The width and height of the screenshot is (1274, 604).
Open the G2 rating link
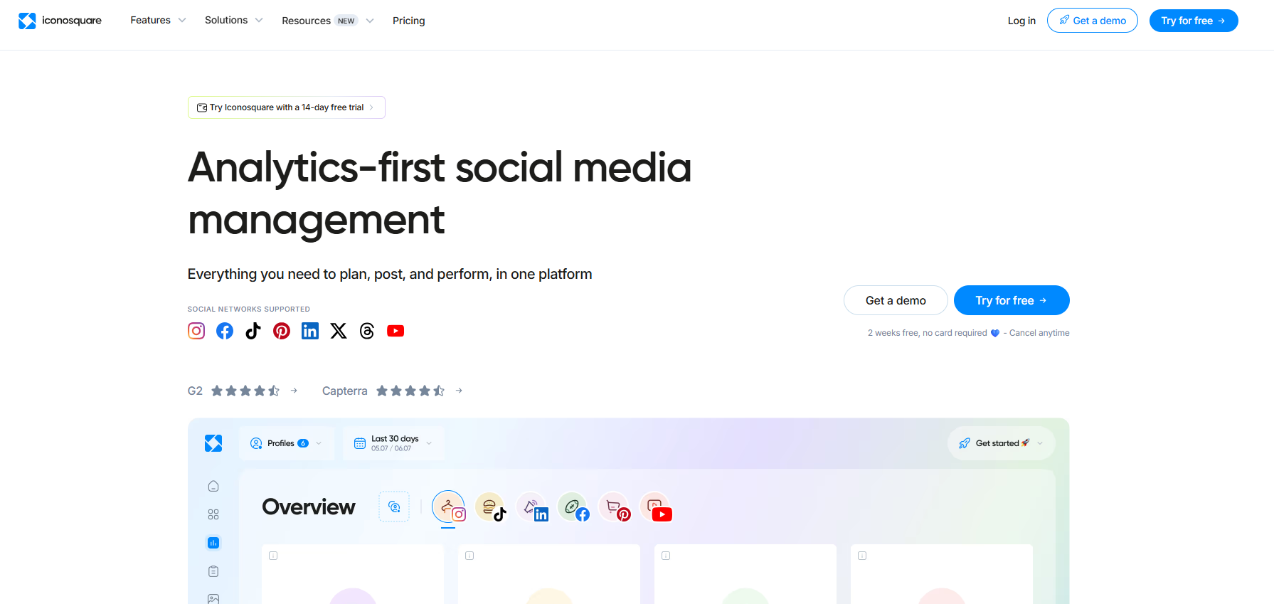point(243,391)
